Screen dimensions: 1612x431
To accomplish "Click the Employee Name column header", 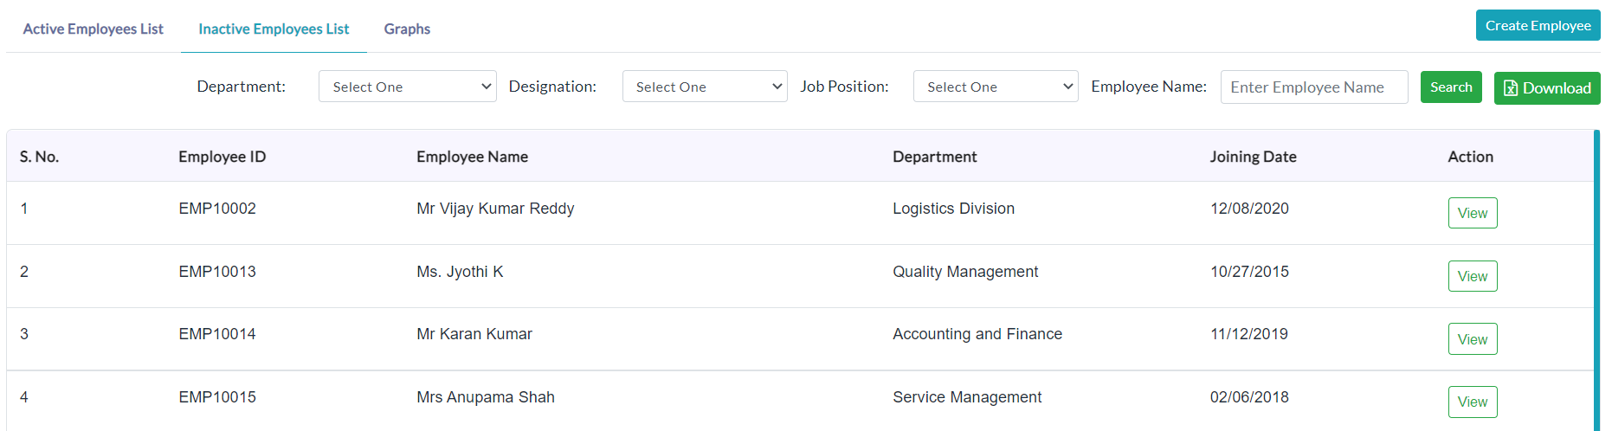I will click(x=472, y=157).
